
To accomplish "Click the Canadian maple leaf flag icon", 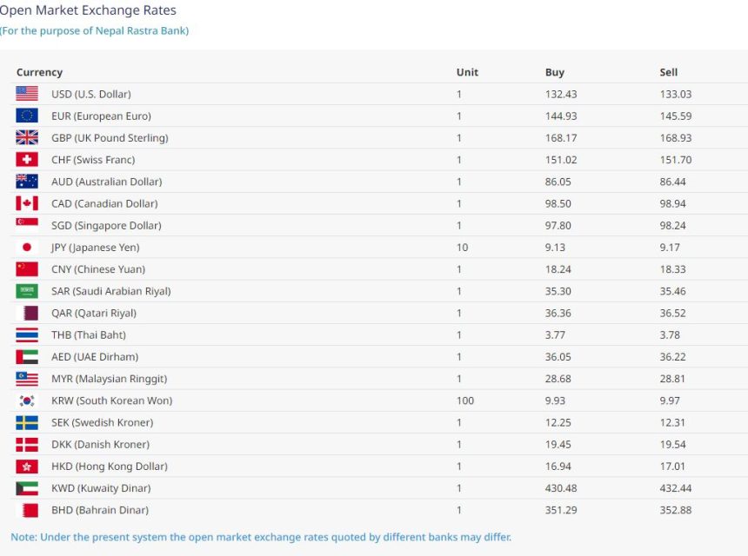I will (x=27, y=203).
